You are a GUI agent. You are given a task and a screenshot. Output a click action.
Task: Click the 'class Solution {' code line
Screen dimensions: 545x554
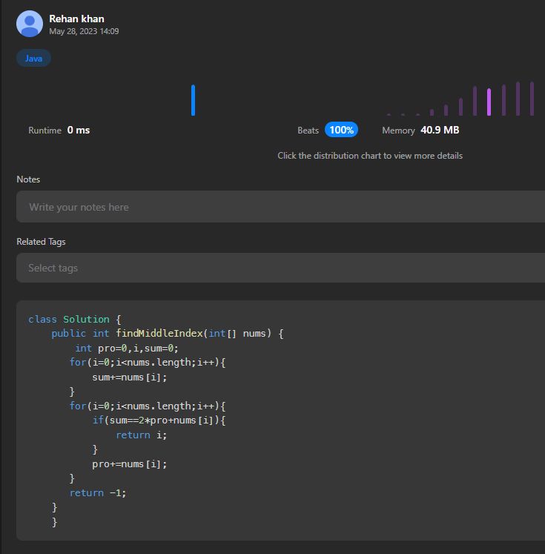[x=75, y=320]
